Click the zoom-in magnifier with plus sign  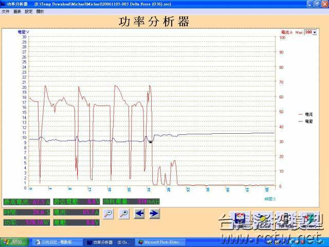(123, 213)
